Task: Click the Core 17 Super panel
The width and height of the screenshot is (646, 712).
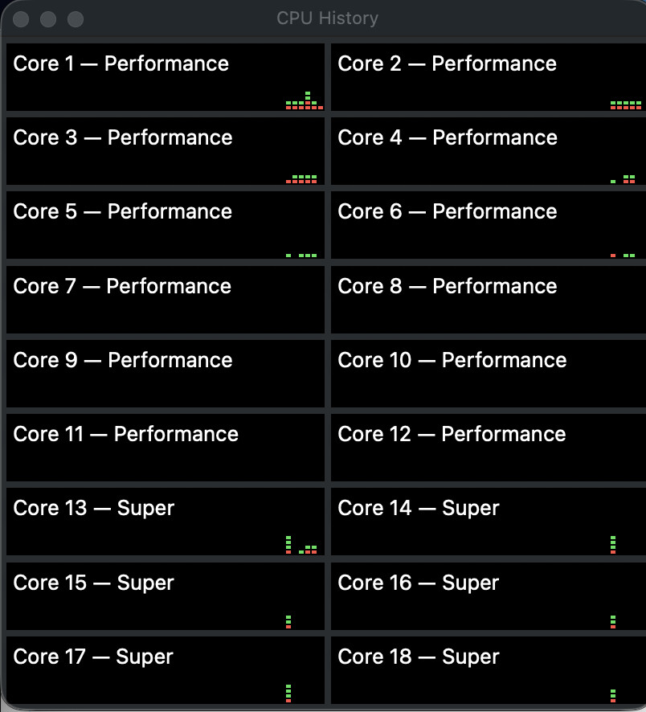Action: 166,670
